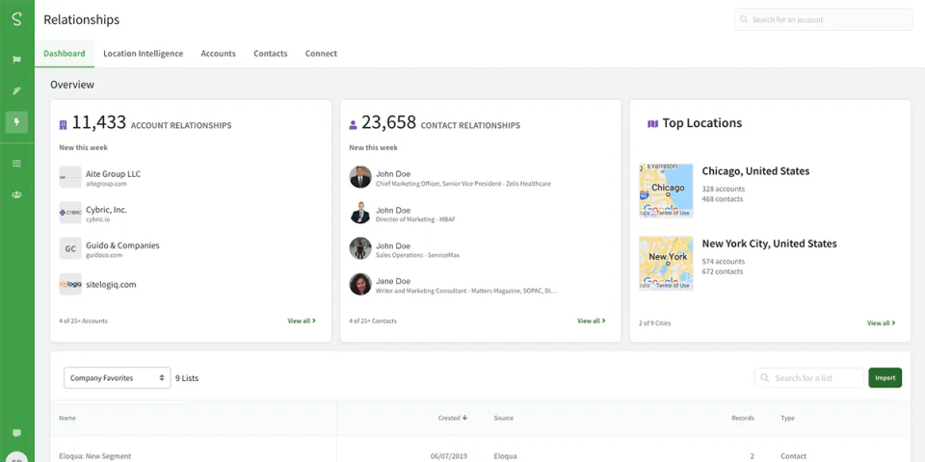Open sitelogiq.com account
Screen dimensions: 925x462
pos(111,284)
